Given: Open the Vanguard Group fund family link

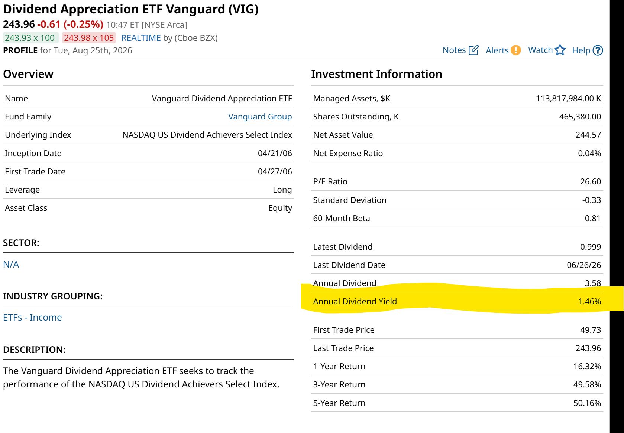Looking at the screenshot, I should (260, 117).
